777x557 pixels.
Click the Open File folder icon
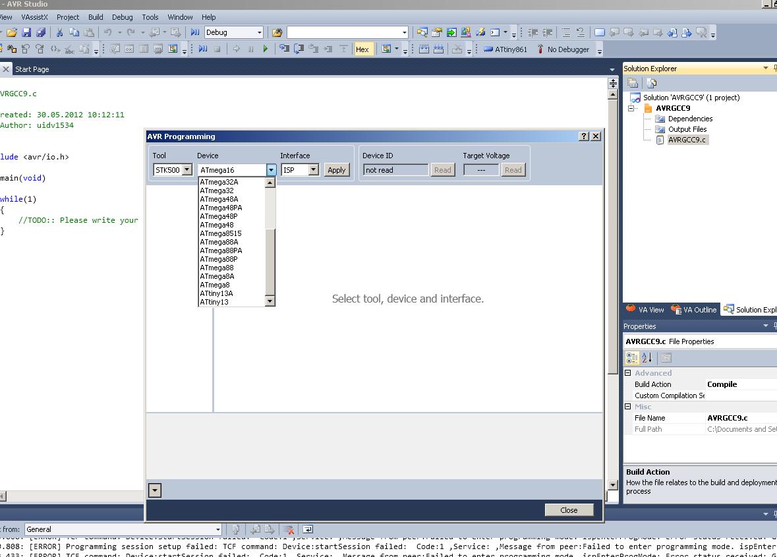coord(12,33)
